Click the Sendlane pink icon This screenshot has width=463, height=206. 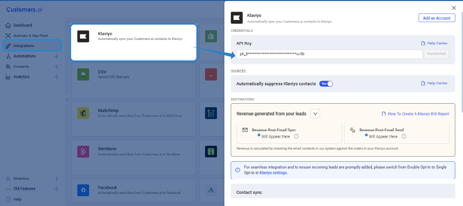(x=83, y=152)
